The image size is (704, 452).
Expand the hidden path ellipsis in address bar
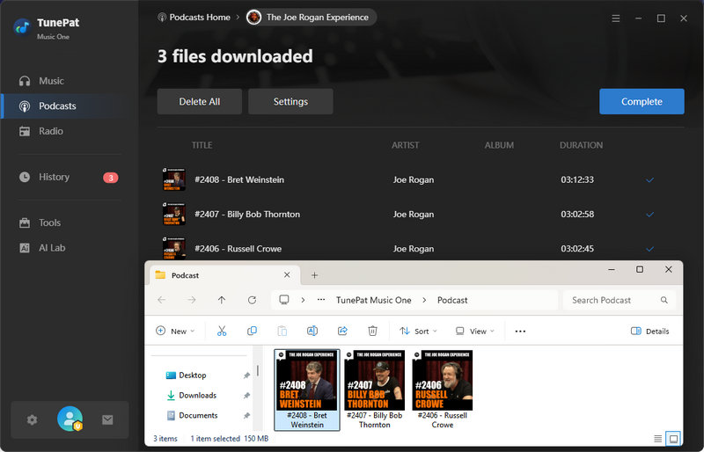[x=321, y=299]
